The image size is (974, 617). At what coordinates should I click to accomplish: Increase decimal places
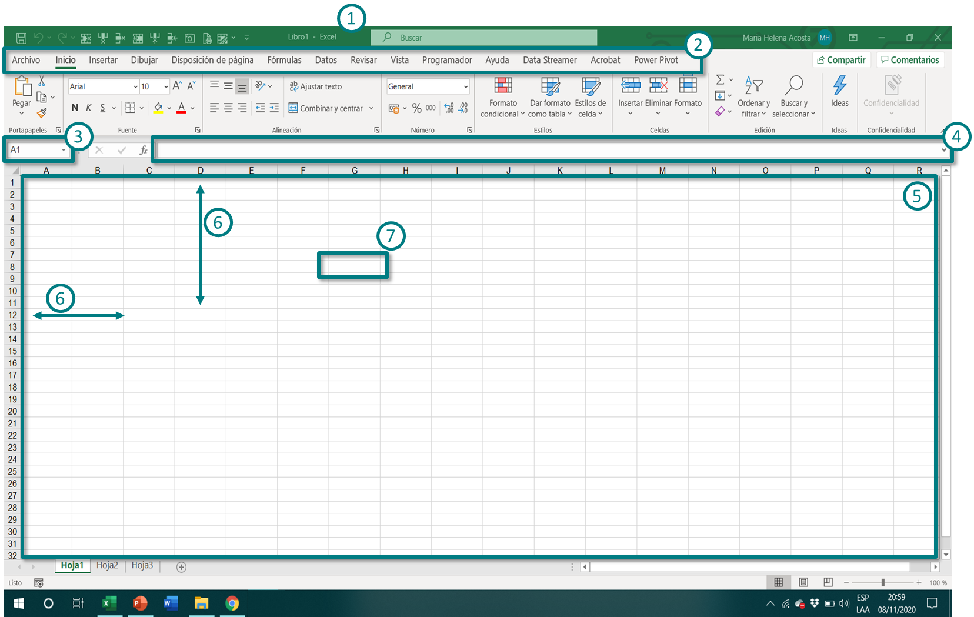tap(449, 108)
